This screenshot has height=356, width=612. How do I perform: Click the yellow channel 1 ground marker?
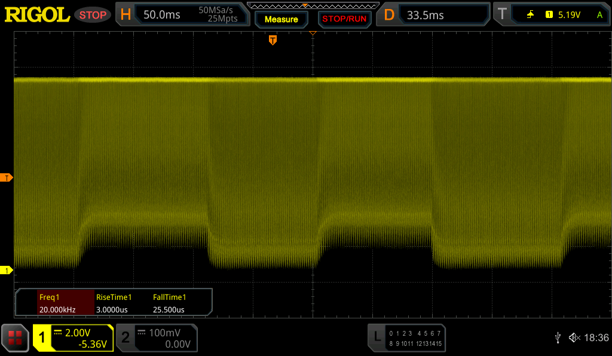[x=7, y=271]
